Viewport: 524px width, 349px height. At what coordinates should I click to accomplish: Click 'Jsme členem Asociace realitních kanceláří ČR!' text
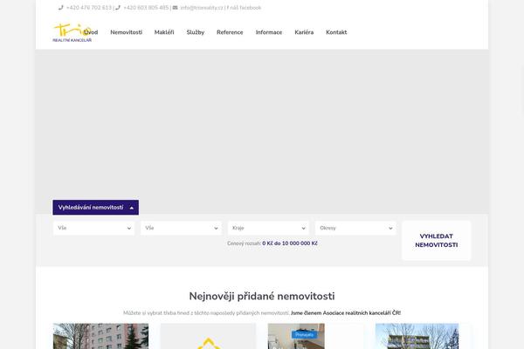346,313
